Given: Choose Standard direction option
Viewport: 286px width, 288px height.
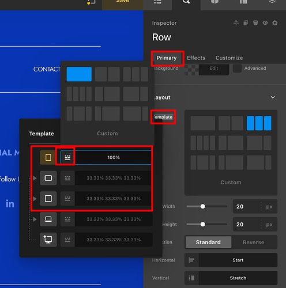Looking at the screenshot, I should (x=208, y=242).
